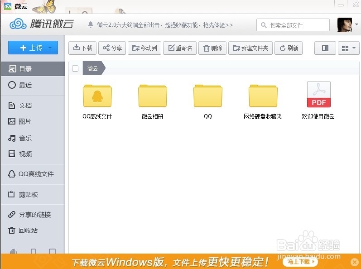The width and height of the screenshot is (361, 269).
Task: Expand the dropdown arrow beside avatar
Action: tap(356, 24)
